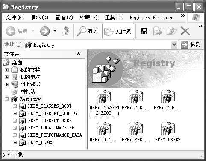Select 桌面 in the folder tree
The height and width of the screenshot is (161, 206).
tap(17, 63)
